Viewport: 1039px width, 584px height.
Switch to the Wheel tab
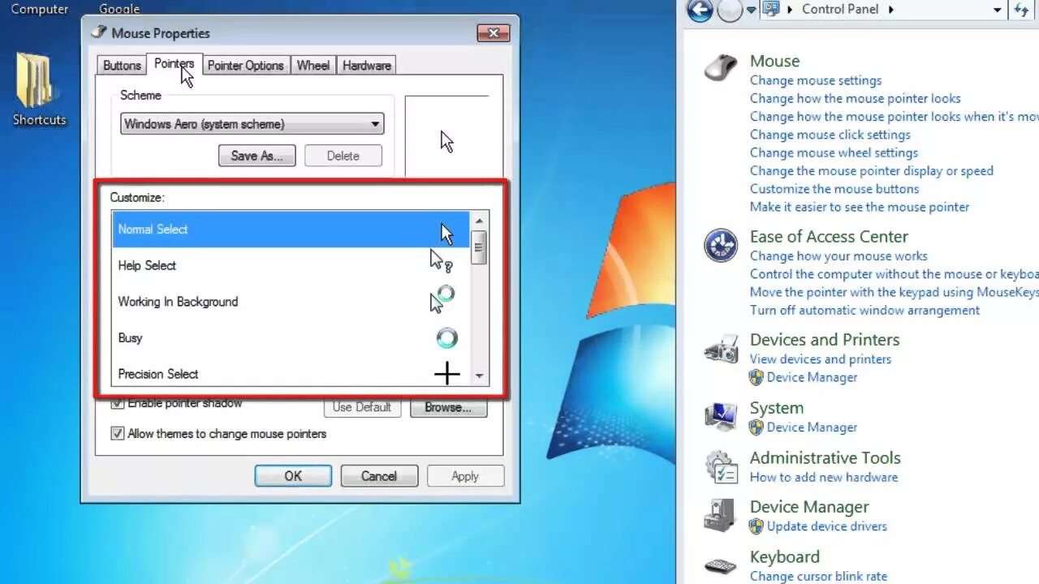click(313, 66)
